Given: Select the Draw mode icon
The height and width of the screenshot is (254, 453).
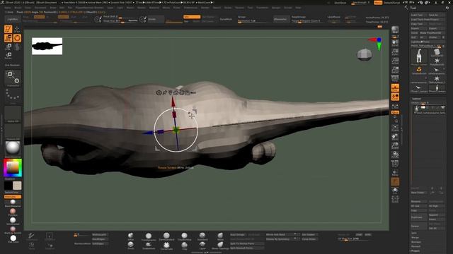Looking at the screenshot, I should click(17, 29).
